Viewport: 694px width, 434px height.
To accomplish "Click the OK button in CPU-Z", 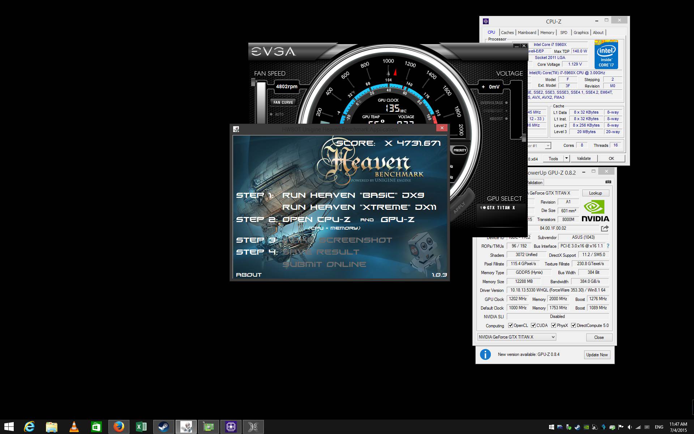I will pos(611,158).
